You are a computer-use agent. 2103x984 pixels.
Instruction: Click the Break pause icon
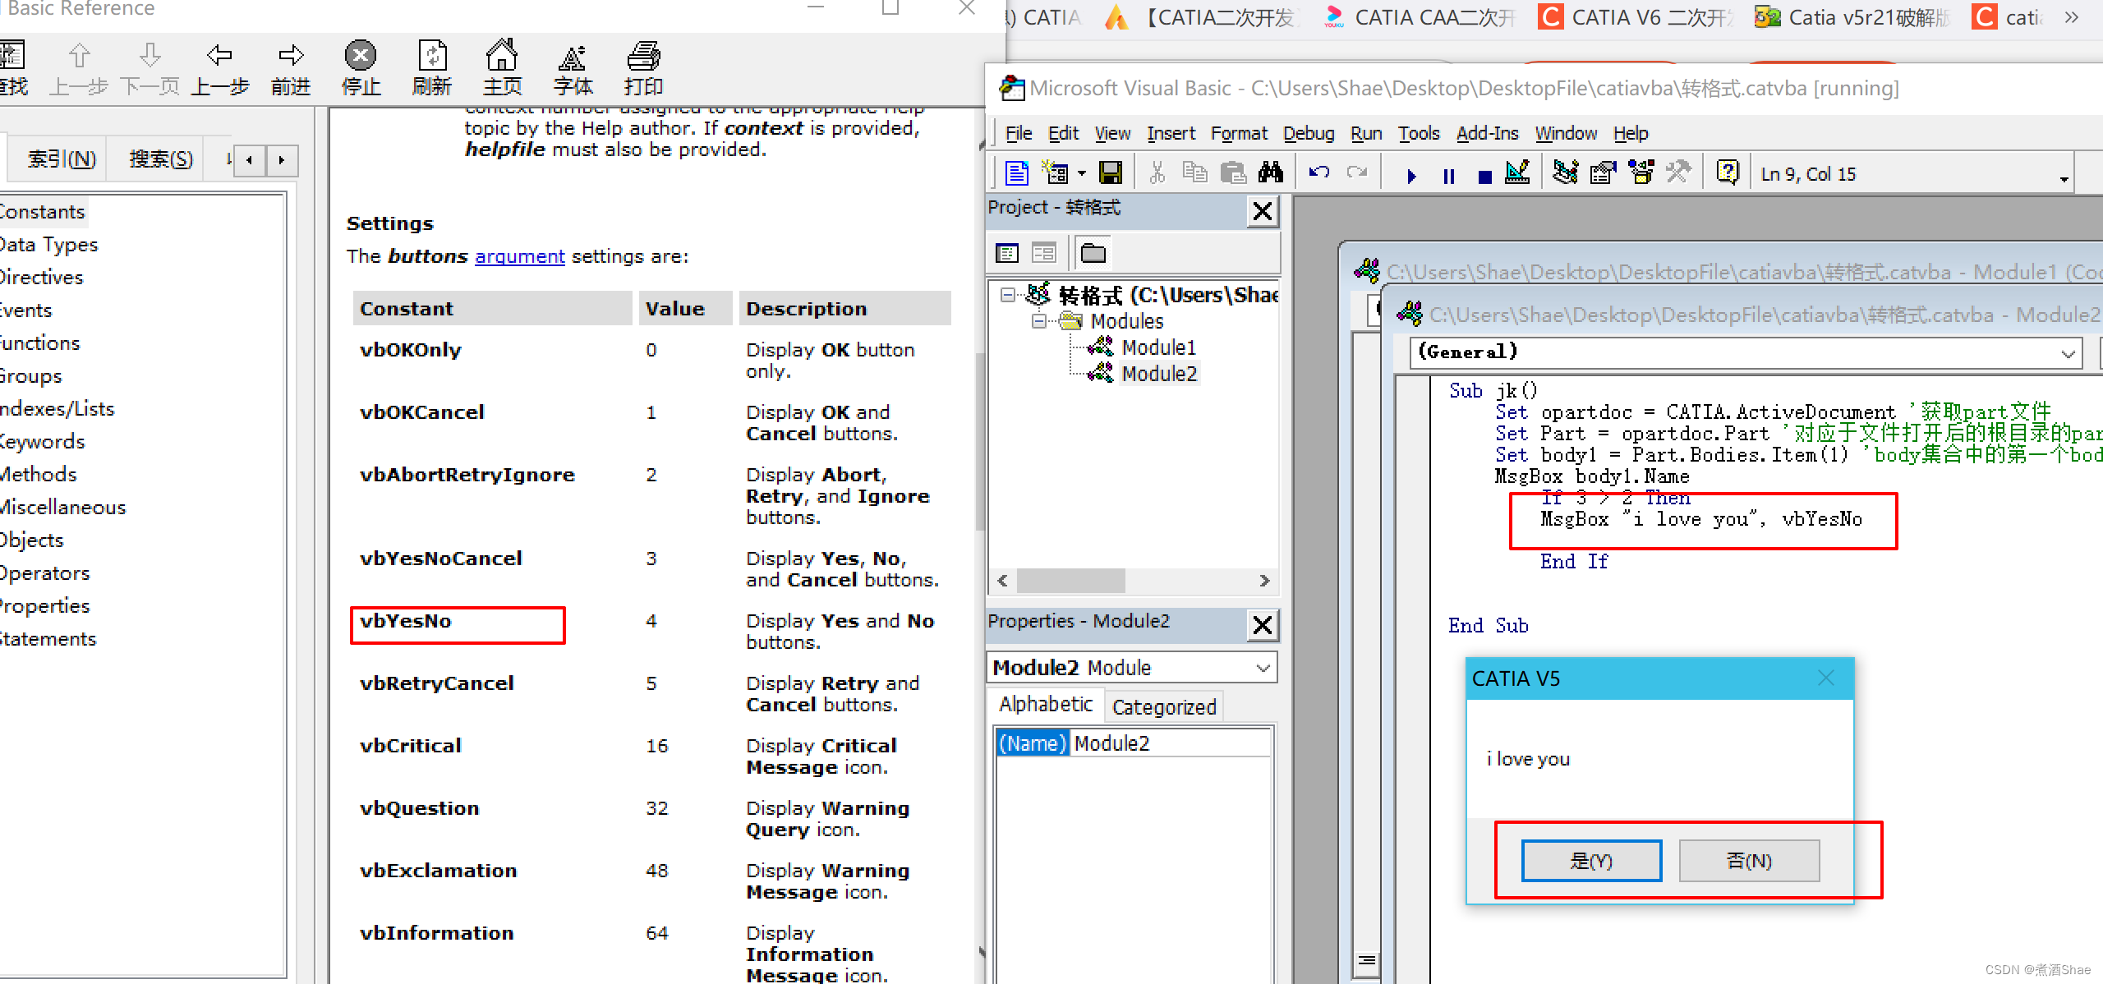click(1448, 176)
